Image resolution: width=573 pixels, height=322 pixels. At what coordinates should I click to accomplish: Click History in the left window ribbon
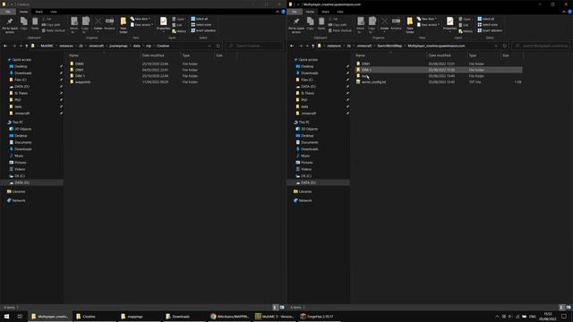tap(179, 31)
